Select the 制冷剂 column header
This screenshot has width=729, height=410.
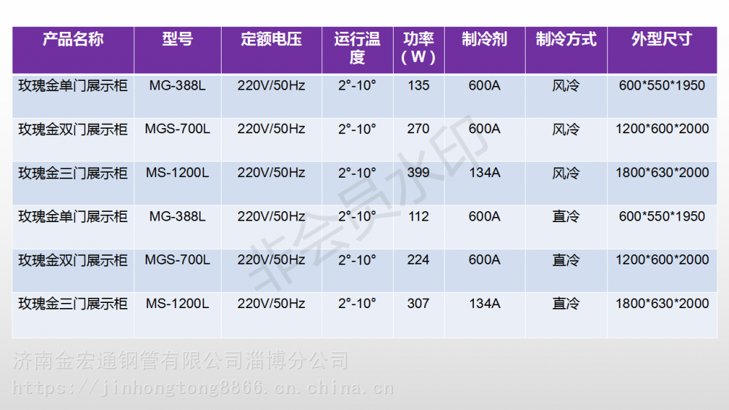[484, 40]
